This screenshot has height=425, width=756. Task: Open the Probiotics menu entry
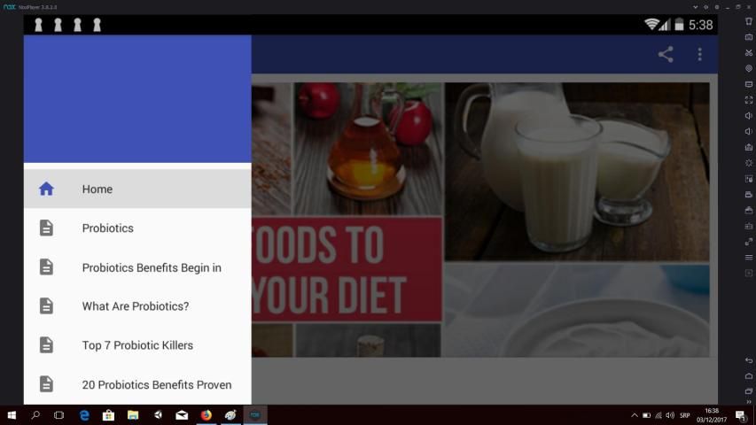(x=107, y=228)
